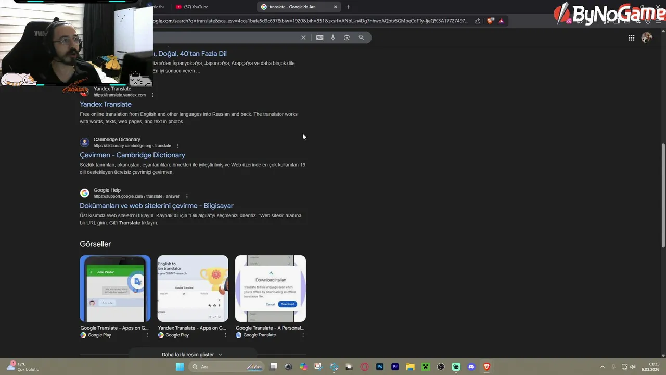Open options for Download Italian image
Image resolution: width=666 pixels, height=375 pixels.
[303, 335]
